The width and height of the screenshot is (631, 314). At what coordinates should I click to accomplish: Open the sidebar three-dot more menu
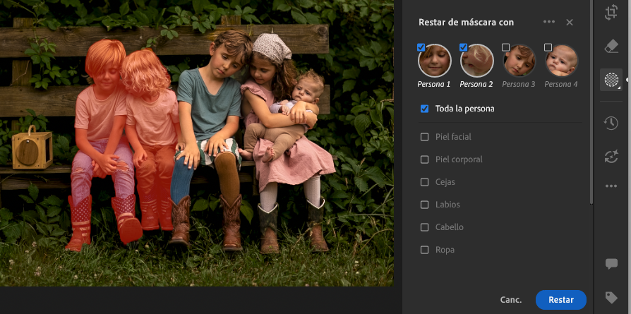(611, 186)
